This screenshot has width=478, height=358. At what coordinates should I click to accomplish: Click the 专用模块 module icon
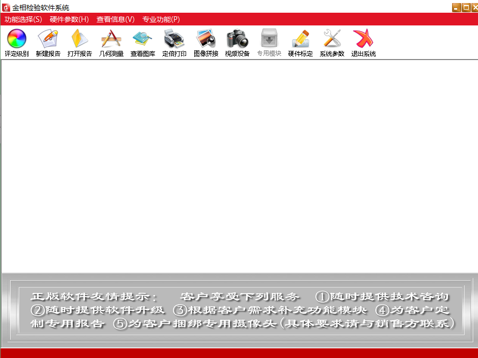click(x=268, y=39)
